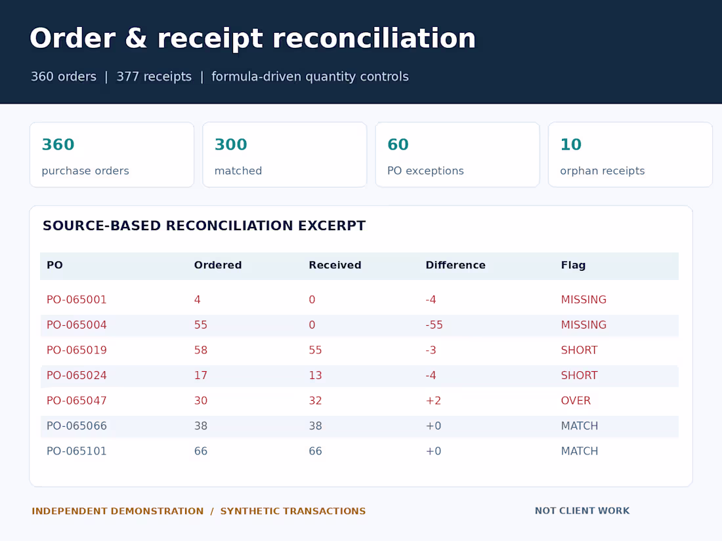Click Difference +2 for PO-065047
The height and width of the screenshot is (541, 722).
click(x=433, y=401)
